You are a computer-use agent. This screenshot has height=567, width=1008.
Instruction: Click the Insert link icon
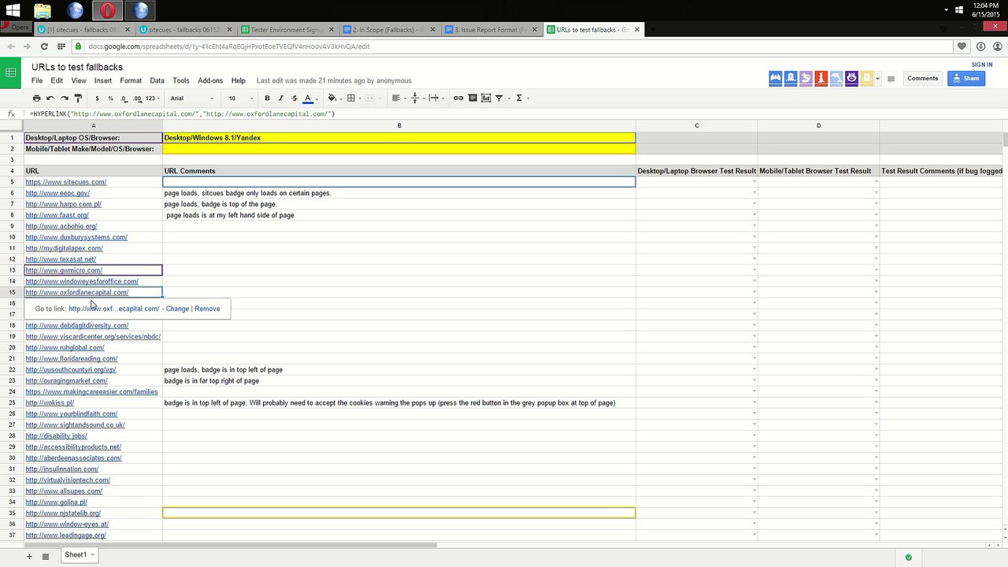coord(458,98)
